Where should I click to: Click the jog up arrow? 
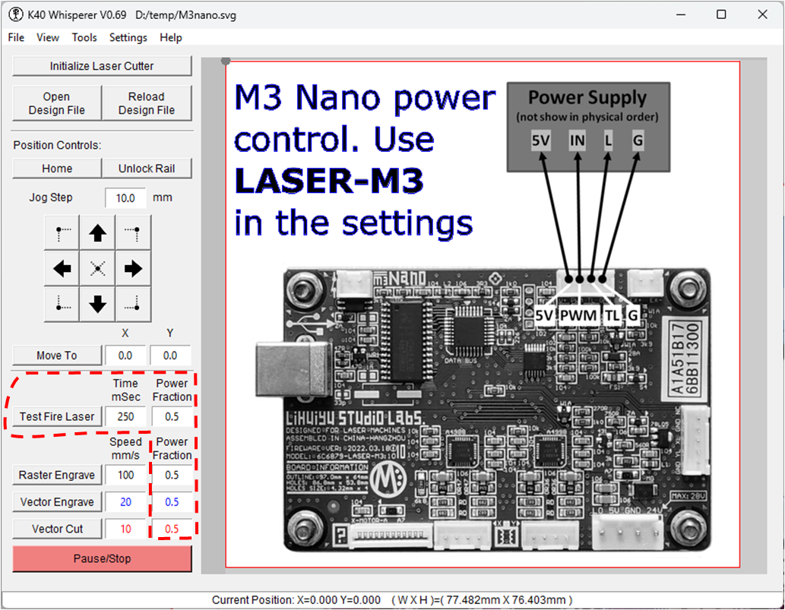coord(97,232)
